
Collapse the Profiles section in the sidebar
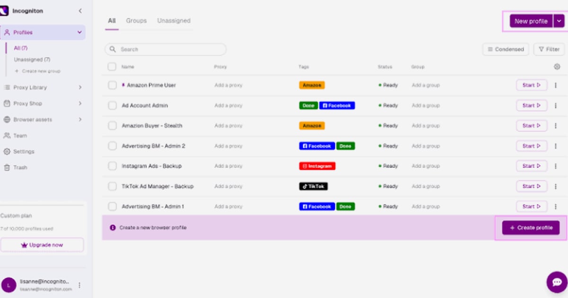point(80,32)
